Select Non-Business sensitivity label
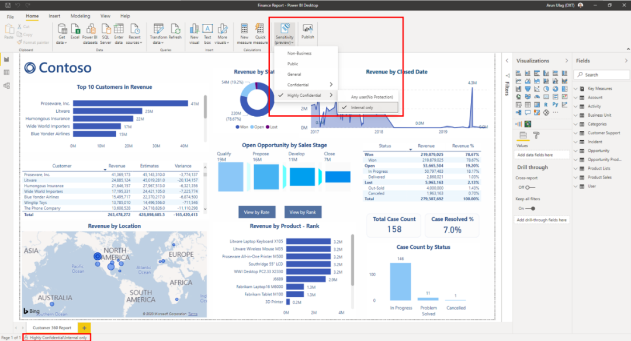This screenshot has width=631, height=341. [x=306, y=53]
